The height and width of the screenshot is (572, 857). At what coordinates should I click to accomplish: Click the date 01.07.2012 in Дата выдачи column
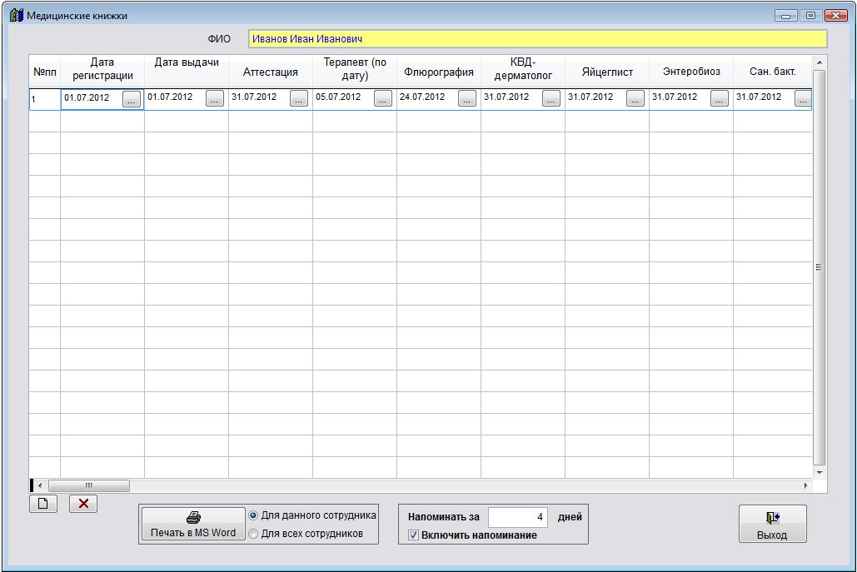point(170,97)
